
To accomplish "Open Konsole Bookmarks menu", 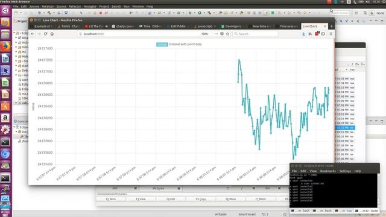I will click(x=327, y=171).
